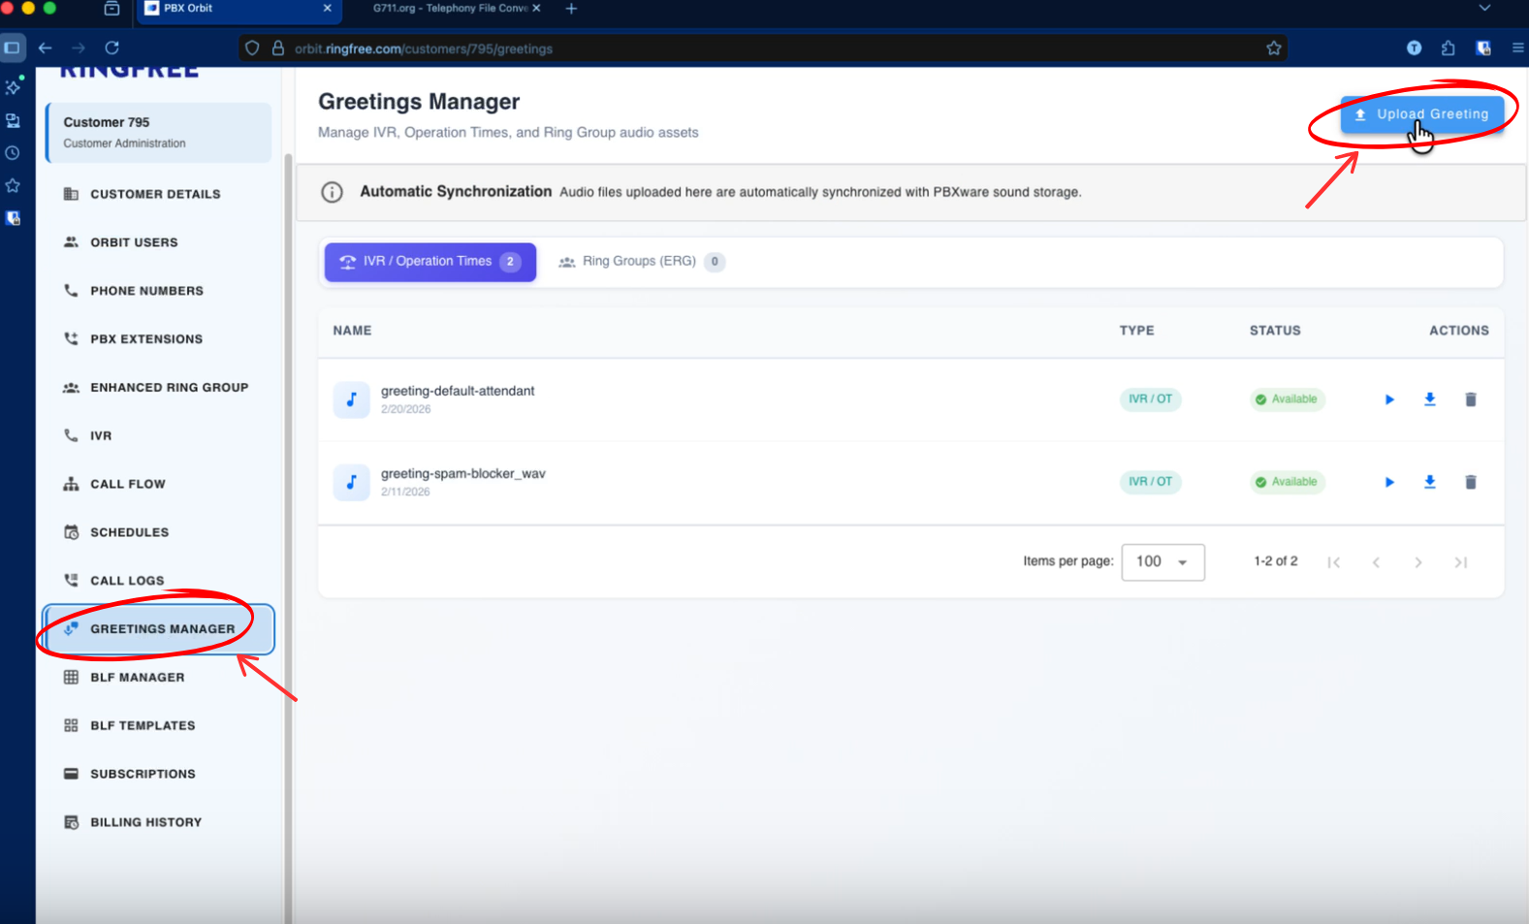Download the greeting-spam-blocker_wav file

tap(1429, 482)
